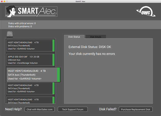Click Purchase Replacement Disk button

click(136, 110)
